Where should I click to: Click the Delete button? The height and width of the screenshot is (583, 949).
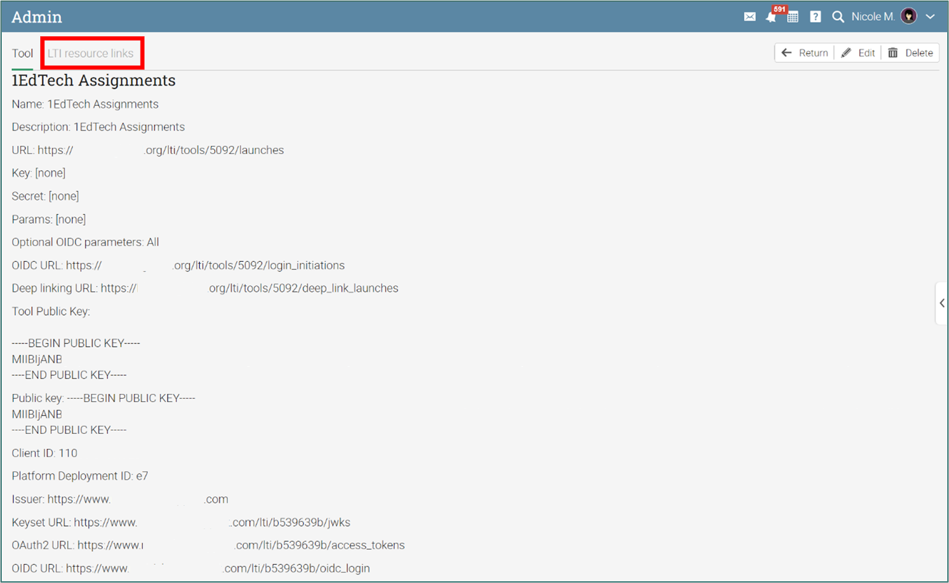[910, 53]
